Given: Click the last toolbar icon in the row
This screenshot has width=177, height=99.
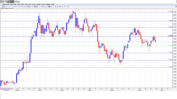Looking at the screenshot, I should (68, 7).
